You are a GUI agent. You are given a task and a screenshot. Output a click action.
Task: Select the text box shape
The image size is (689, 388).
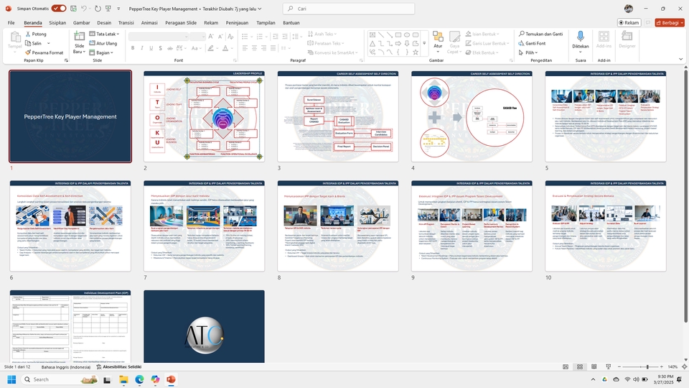click(372, 34)
